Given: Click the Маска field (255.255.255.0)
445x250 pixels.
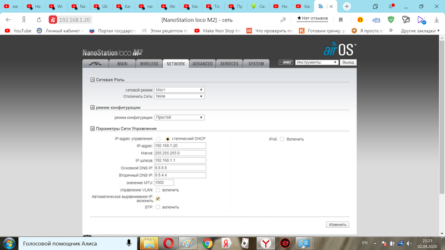Looking at the screenshot, I should pos(180,153).
